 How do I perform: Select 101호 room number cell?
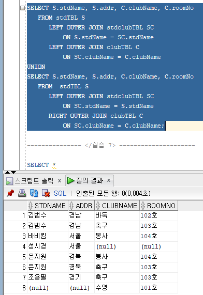[x=159, y=288]
